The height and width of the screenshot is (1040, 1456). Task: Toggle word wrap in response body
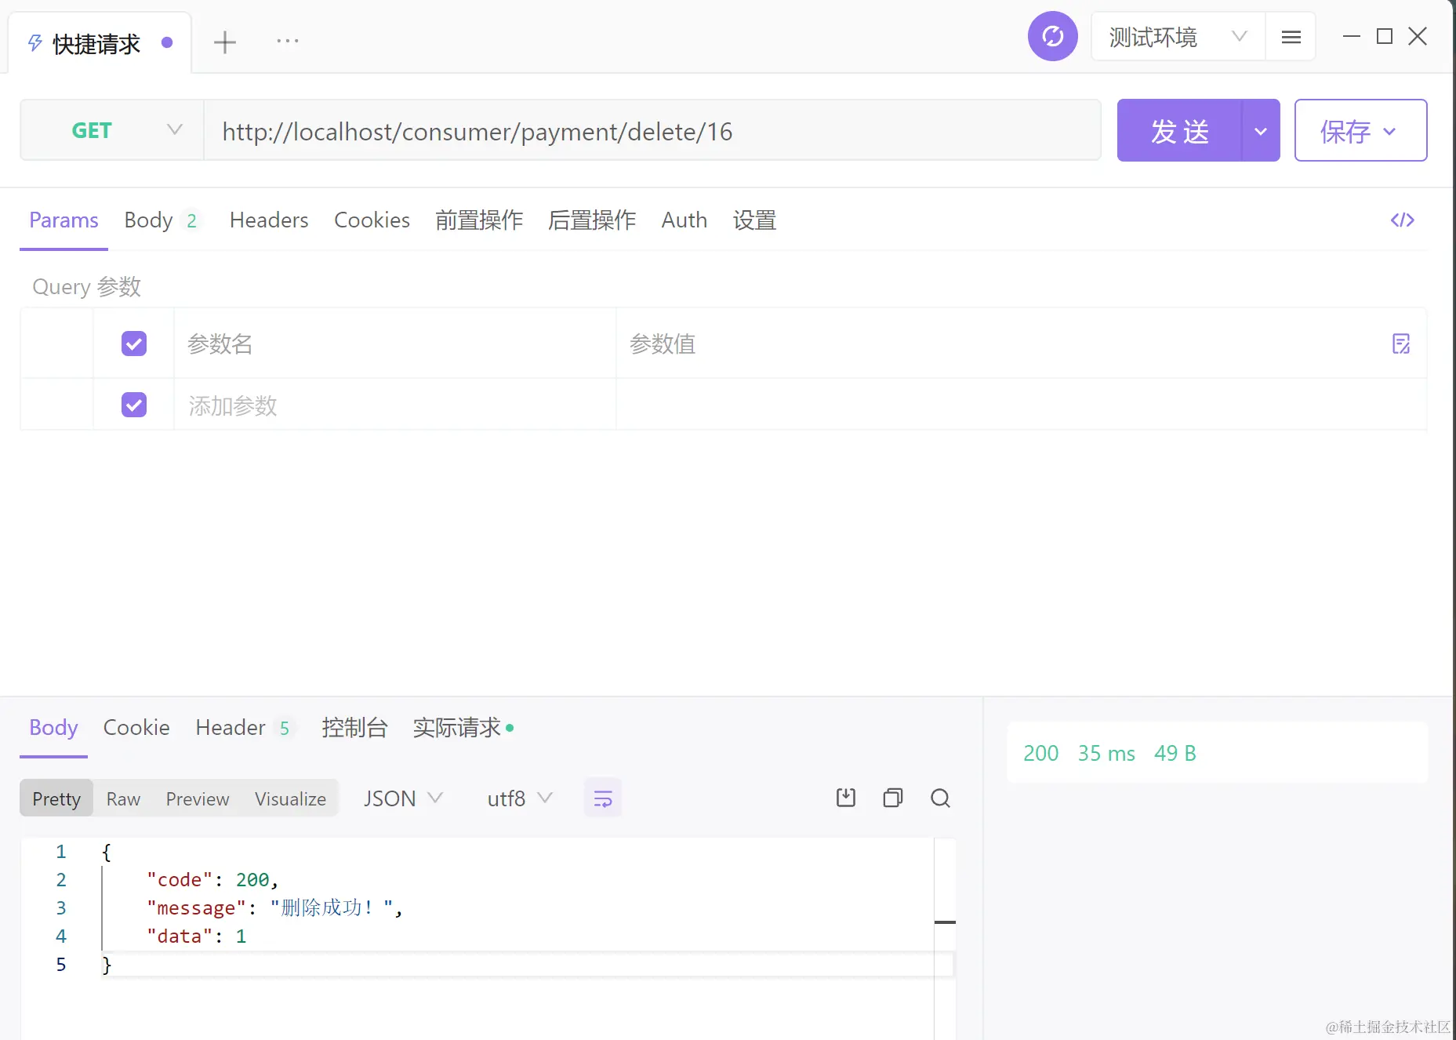pyautogui.click(x=603, y=798)
